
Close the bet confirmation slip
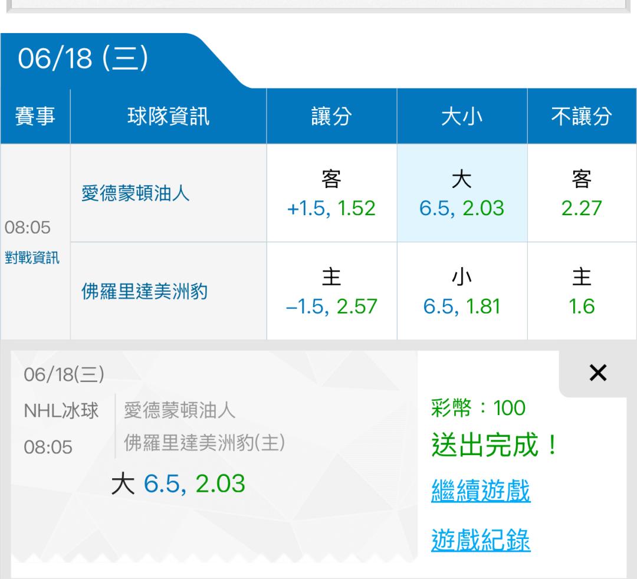[x=597, y=373]
